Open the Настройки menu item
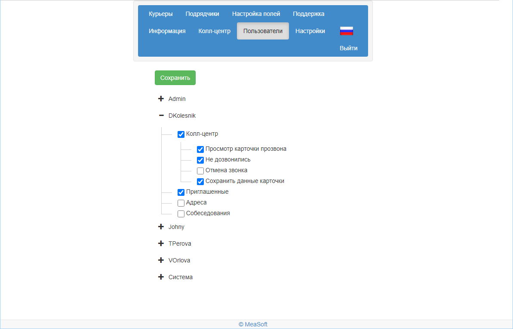The image size is (513, 329). coord(310,31)
